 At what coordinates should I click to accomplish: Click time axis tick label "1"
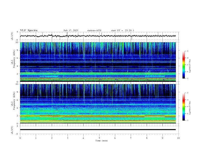tap(36, 138)
